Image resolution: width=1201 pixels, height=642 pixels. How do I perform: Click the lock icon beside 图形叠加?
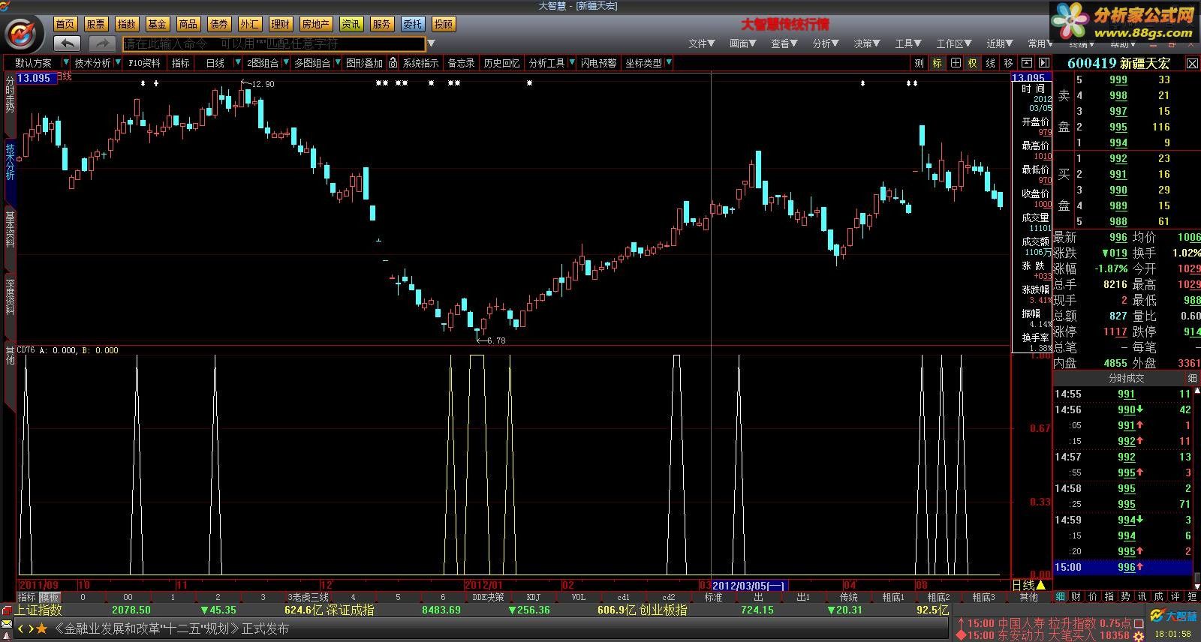[x=393, y=63]
